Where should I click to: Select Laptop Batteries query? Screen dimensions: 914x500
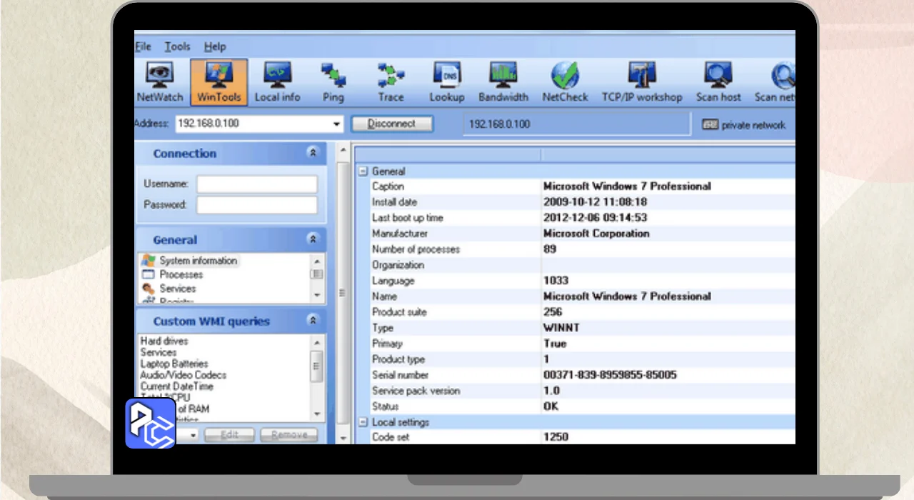(174, 364)
